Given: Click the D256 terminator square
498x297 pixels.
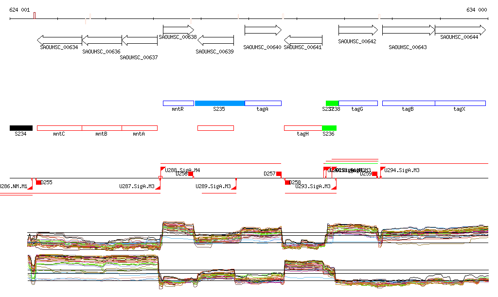Looking at the screenshot, I should [191, 174].
